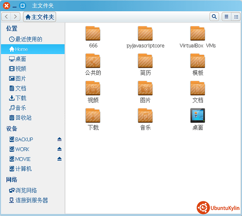Open 图片 in the sidebar
This screenshot has height=216, width=242.
pos(33,79)
